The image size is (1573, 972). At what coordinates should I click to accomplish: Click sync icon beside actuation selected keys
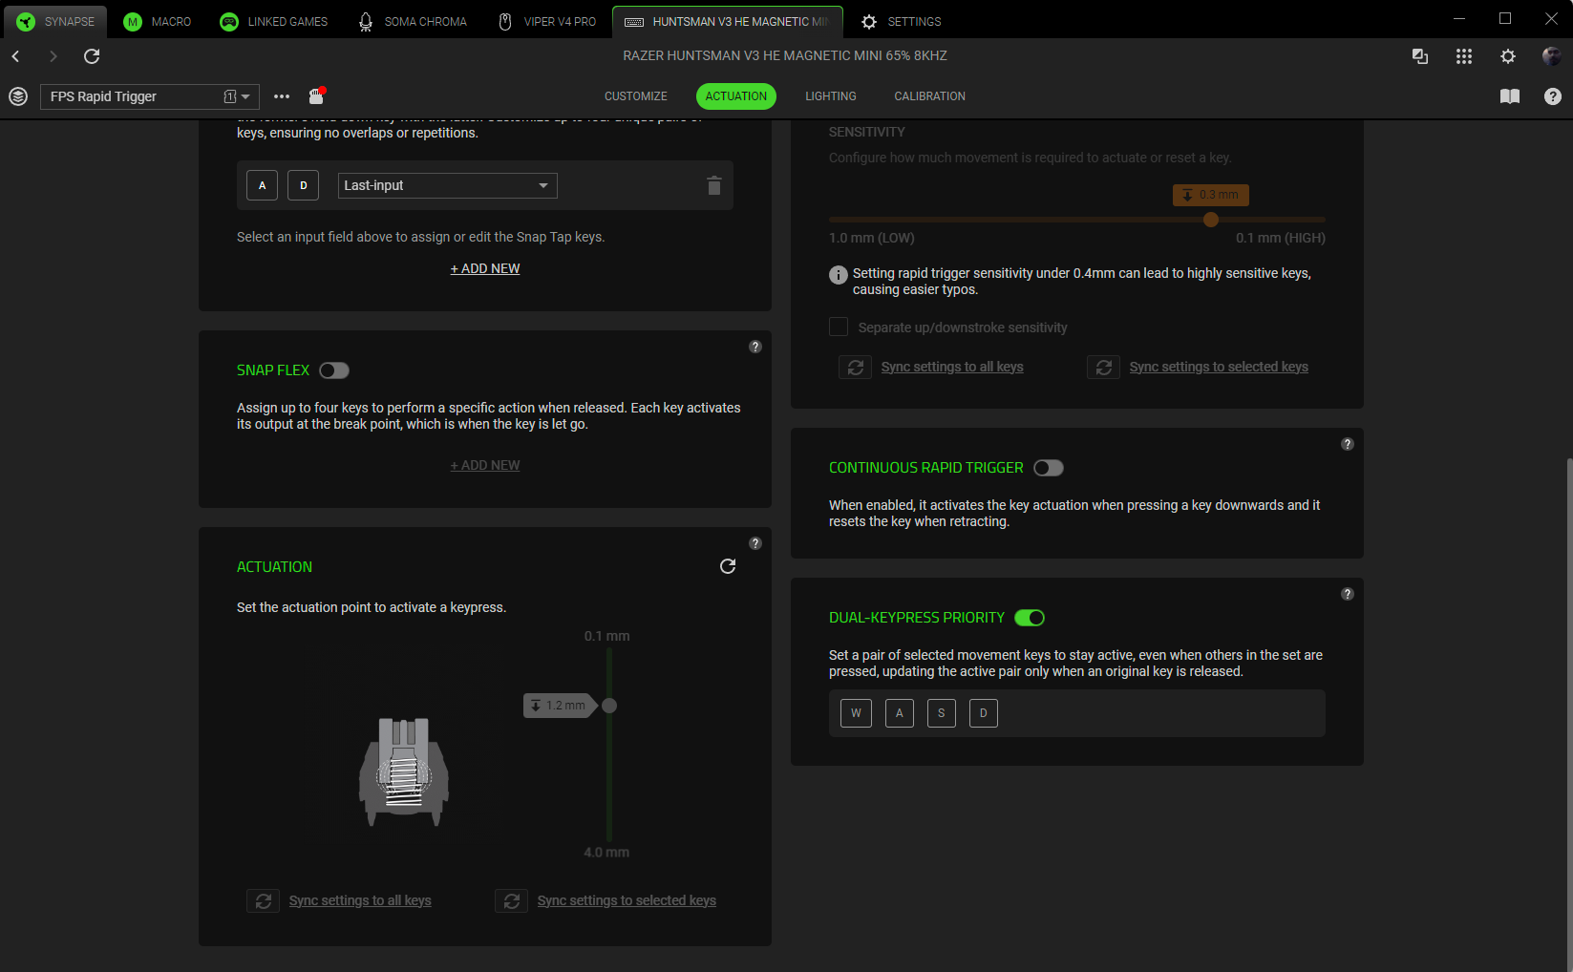[x=512, y=900]
